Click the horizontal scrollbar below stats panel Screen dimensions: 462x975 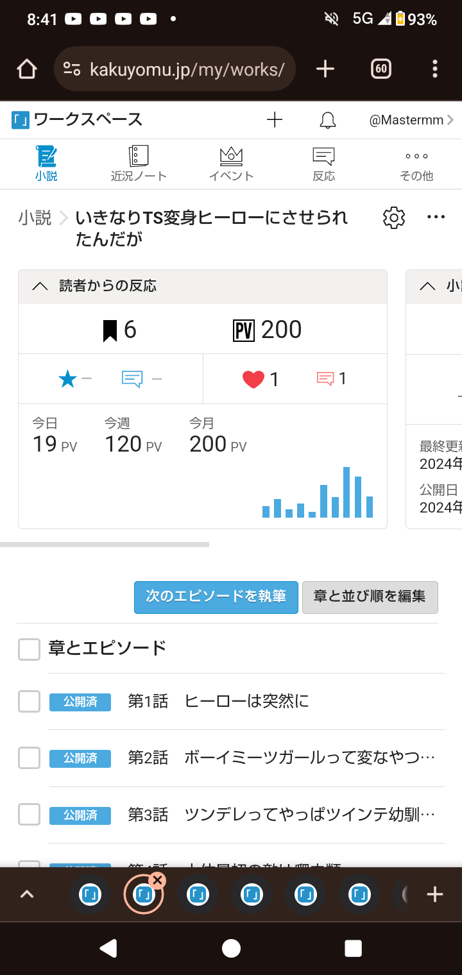[105, 545]
